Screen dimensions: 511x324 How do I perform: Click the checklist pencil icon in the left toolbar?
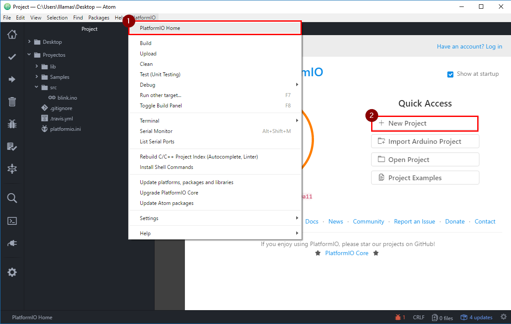click(12, 146)
